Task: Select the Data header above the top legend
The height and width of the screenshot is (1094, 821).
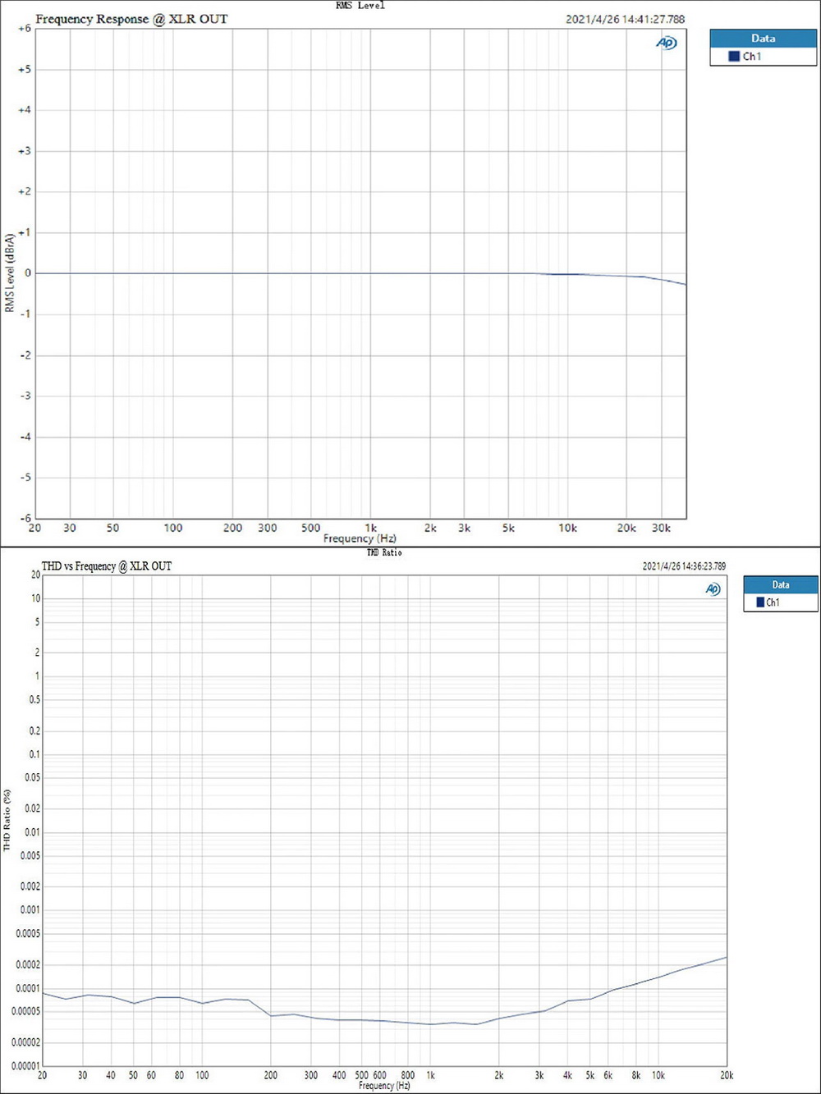Action: tap(763, 38)
